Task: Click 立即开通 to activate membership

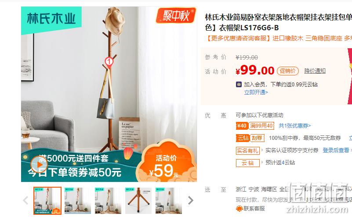Action: (x=256, y=92)
